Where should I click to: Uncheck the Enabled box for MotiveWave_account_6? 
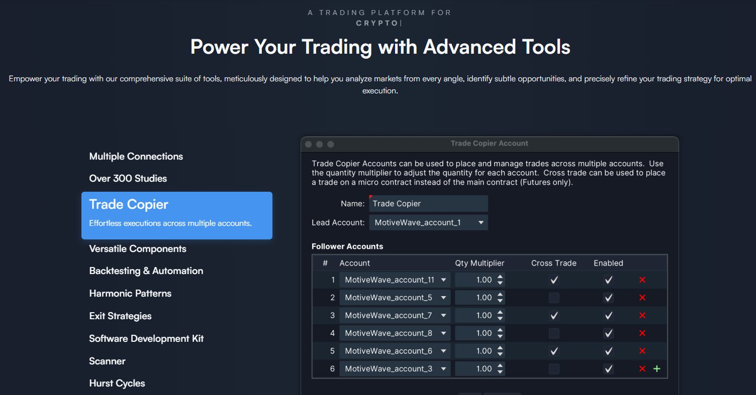coord(609,351)
